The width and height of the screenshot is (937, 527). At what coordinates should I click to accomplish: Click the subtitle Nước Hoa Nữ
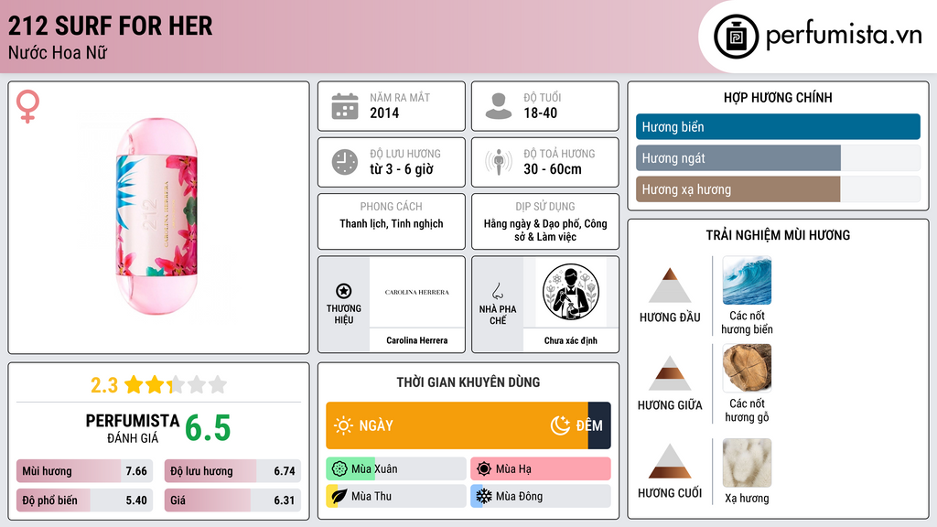click(58, 53)
